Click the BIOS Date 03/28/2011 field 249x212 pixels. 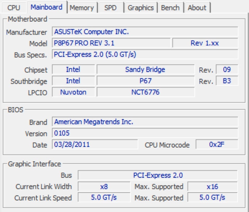pos(95,144)
